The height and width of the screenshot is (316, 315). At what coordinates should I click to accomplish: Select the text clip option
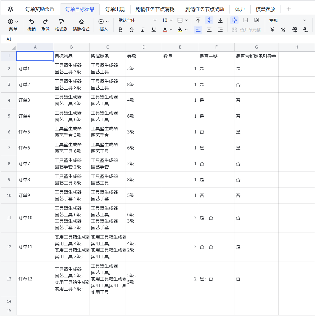[245, 20]
